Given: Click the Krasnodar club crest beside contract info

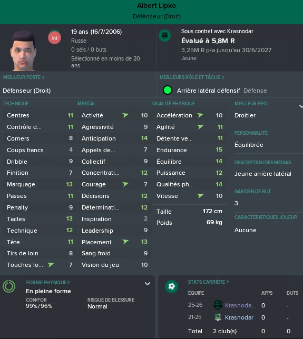Looking at the screenshot, I should pos(165,35).
